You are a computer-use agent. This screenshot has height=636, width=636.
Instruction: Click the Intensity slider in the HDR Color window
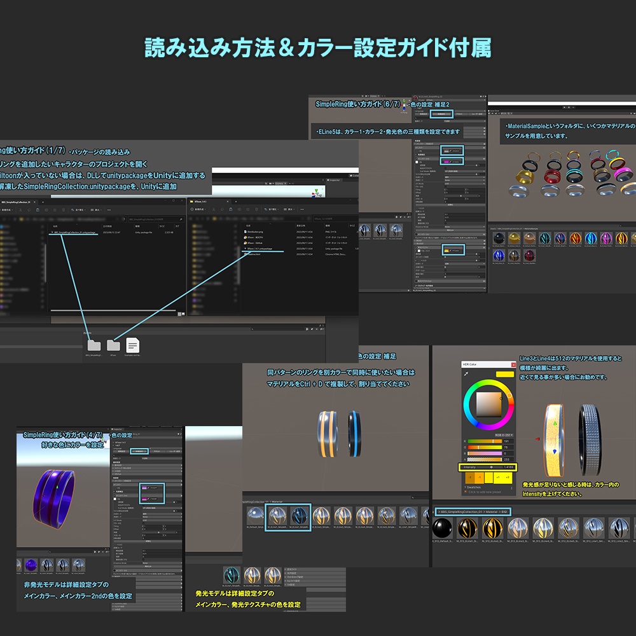tap(491, 467)
